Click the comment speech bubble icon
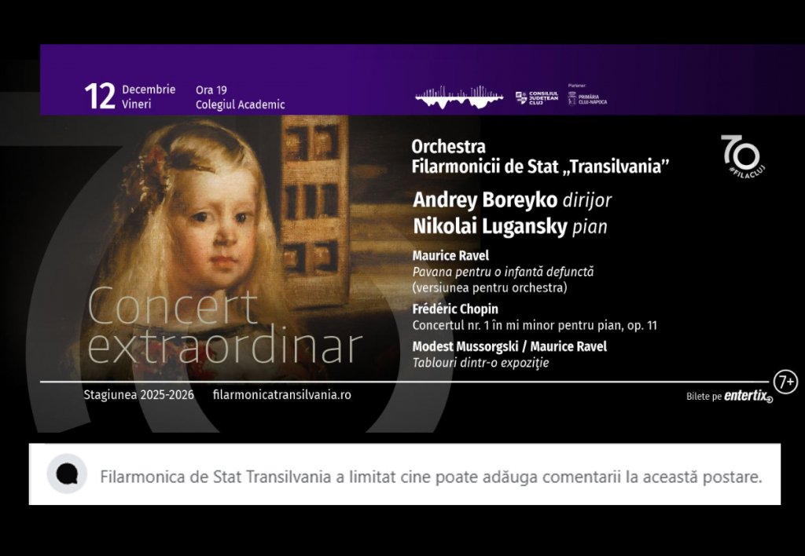The image size is (805, 556). [x=67, y=474]
